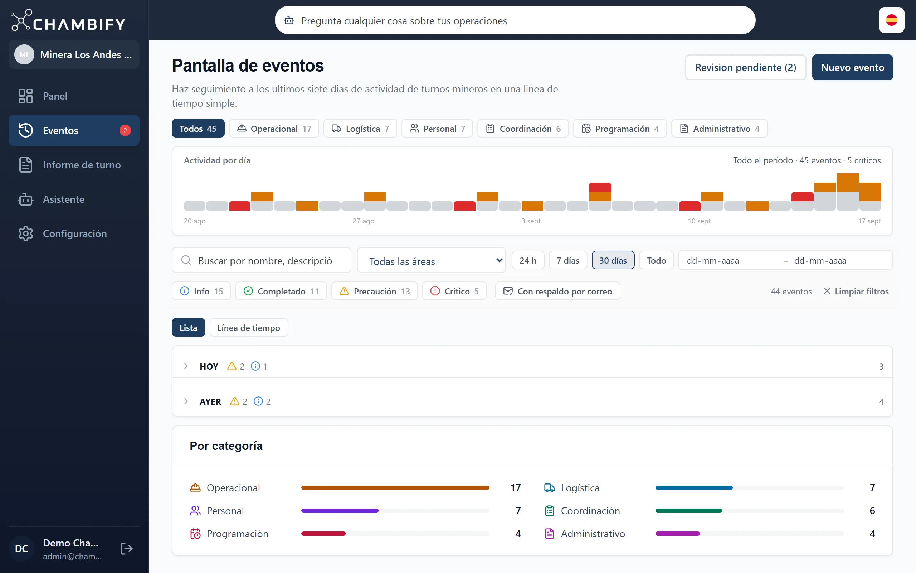Select the 7 días time range
Viewport: 916px width, 573px height.
[x=568, y=260]
